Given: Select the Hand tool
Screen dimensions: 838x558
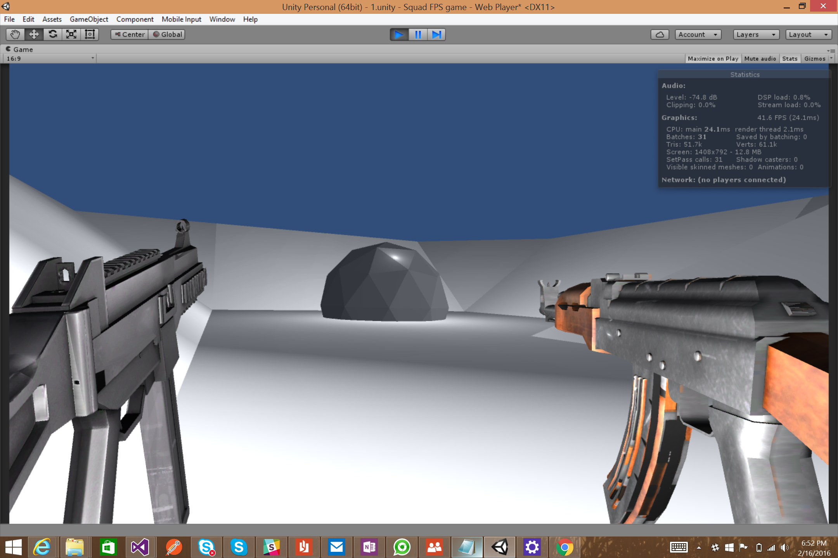Looking at the screenshot, I should [16, 34].
